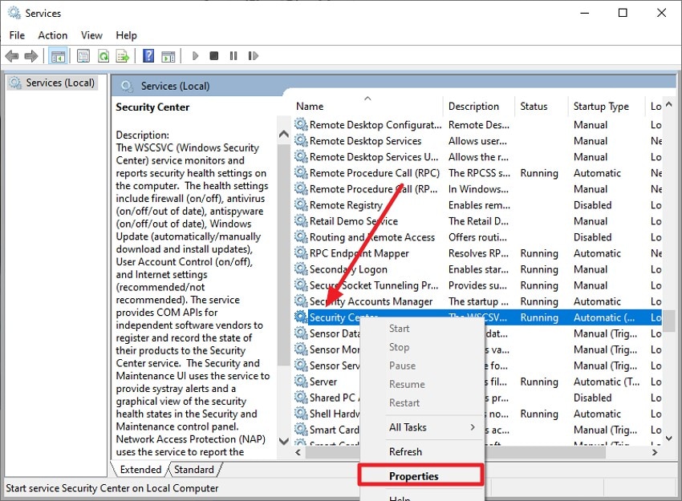The height and width of the screenshot is (501, 682).
Task: Click the Restart Service toolbar icon
Action: 253,55
